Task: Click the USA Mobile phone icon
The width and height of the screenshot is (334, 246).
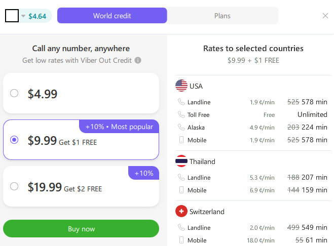Action: click(x=181, y=140)
